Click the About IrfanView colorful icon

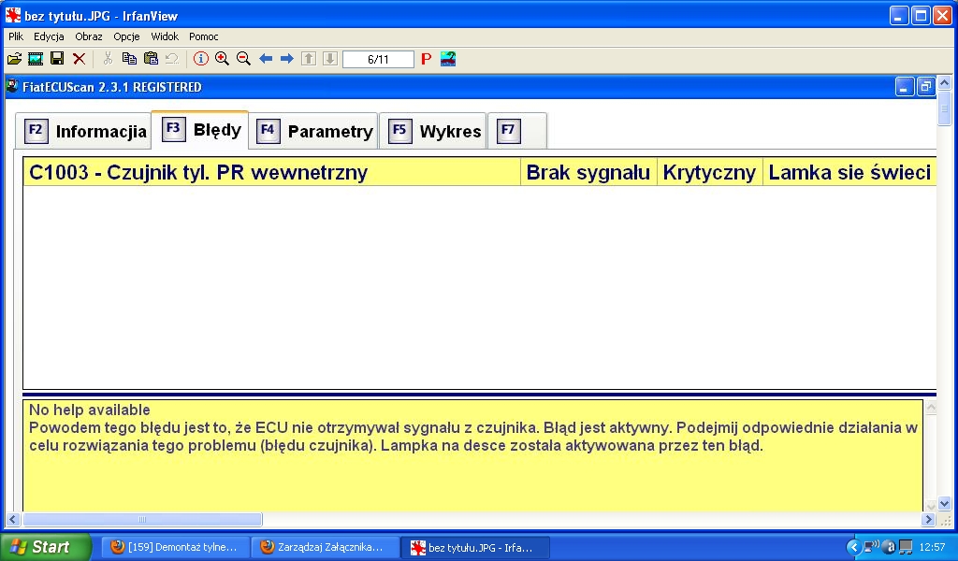tap(448, 59)
